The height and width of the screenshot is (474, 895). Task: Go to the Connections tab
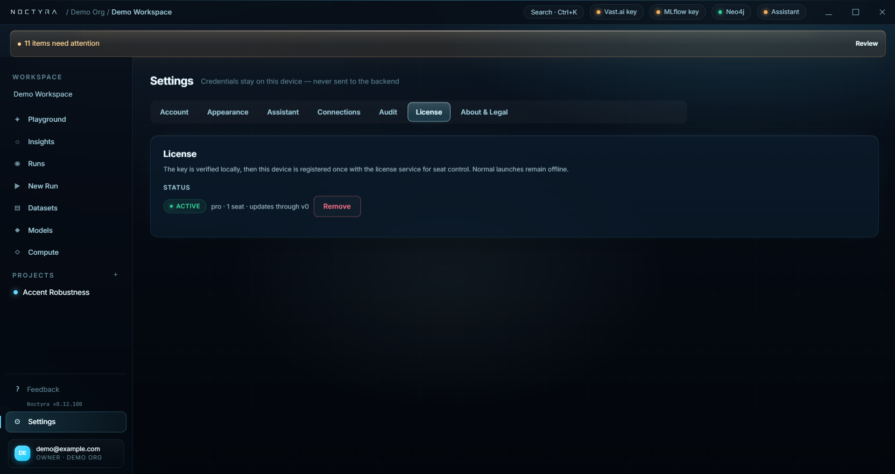pos(339,112)
